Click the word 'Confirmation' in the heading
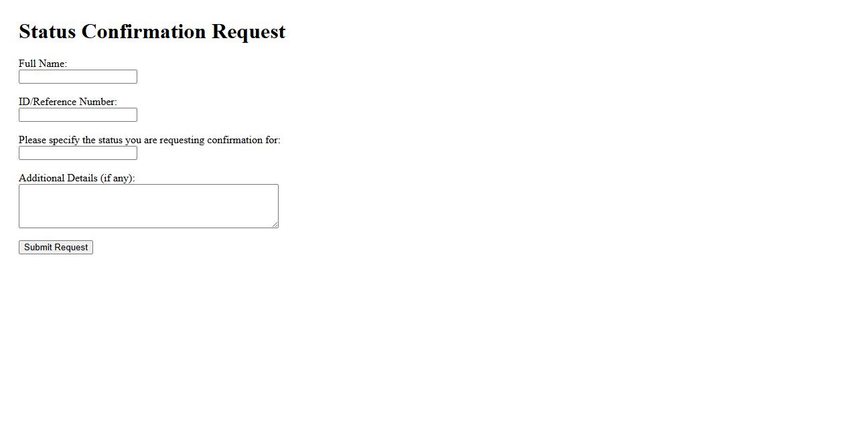Viewport: 856px width, 435px height. point(143,31)
